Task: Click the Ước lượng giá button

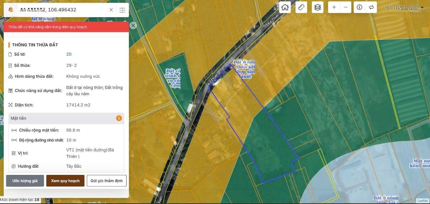Action: (25, 181)
